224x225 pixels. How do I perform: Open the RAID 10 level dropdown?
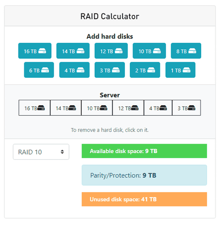(x=41, y=152)
